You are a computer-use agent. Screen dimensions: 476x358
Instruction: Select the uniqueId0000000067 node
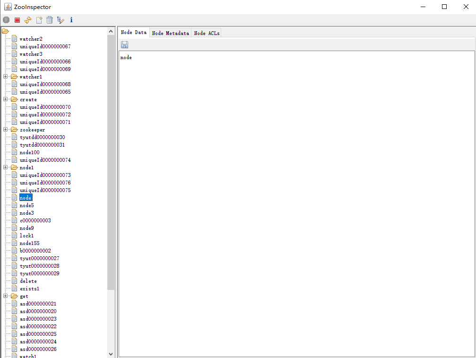(45, 46)
